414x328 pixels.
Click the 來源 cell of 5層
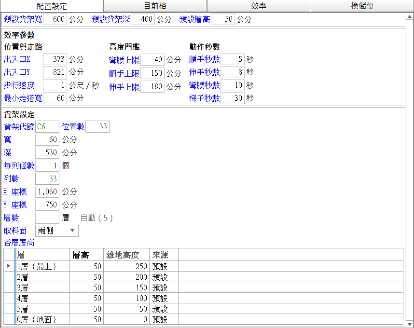(x=164, y=309)
